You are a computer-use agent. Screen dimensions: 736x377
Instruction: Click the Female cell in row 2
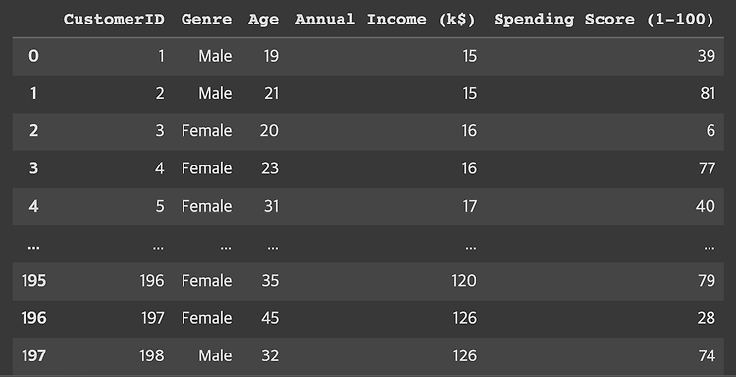click(x=206, y=131)
